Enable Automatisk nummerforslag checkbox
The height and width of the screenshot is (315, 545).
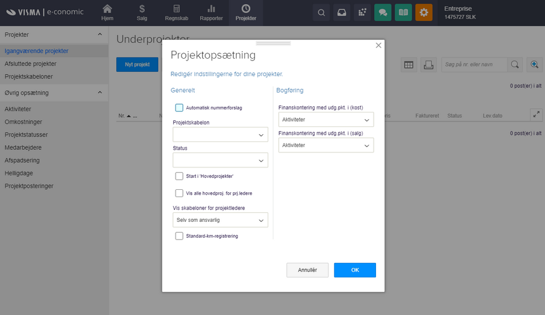click(x=179, y=108)
